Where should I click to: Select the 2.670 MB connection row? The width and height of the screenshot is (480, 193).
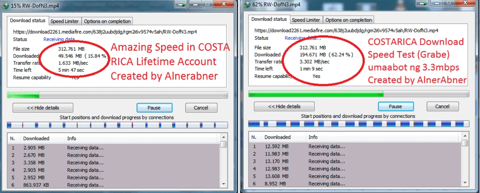pyautogui.click(x=114, y=155)
